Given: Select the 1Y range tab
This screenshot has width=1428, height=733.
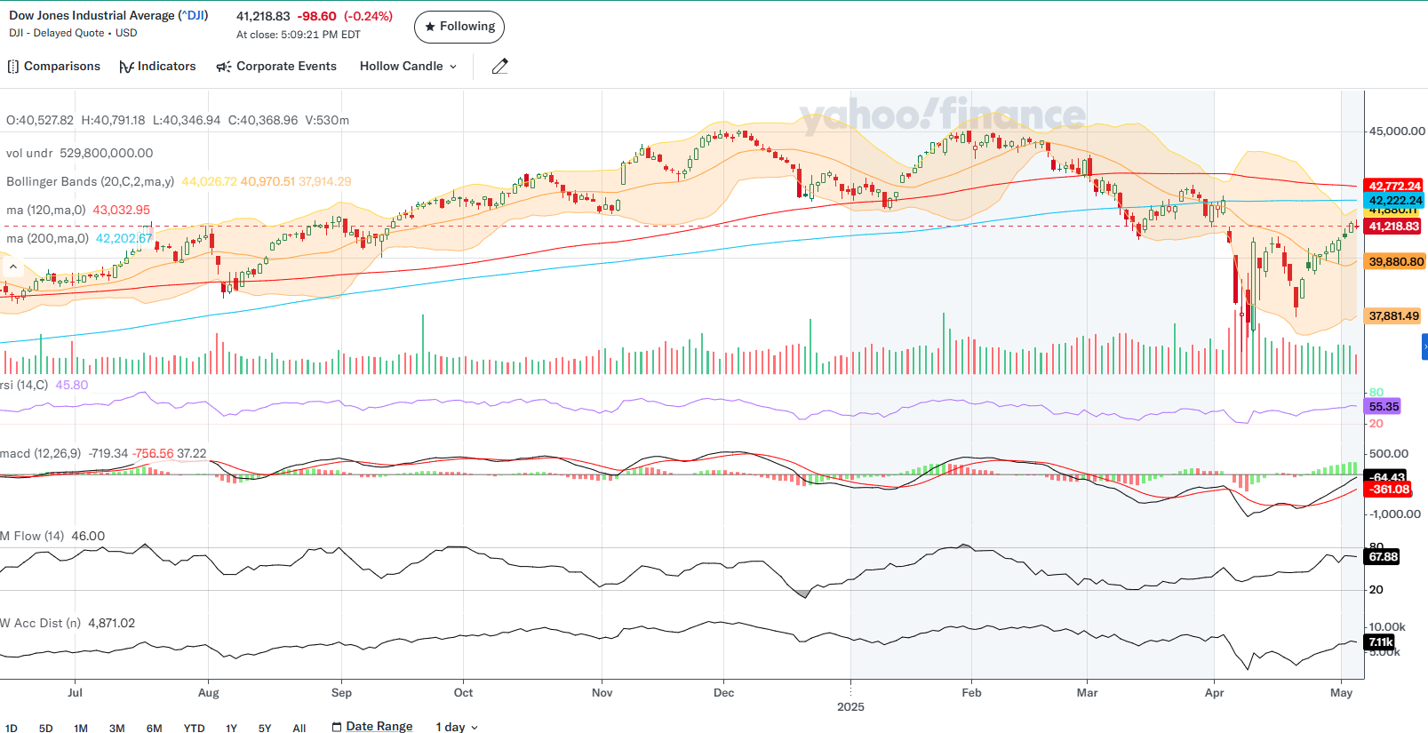Looking at the screenshot, I should pyautogui.click(x=232, y=728).
